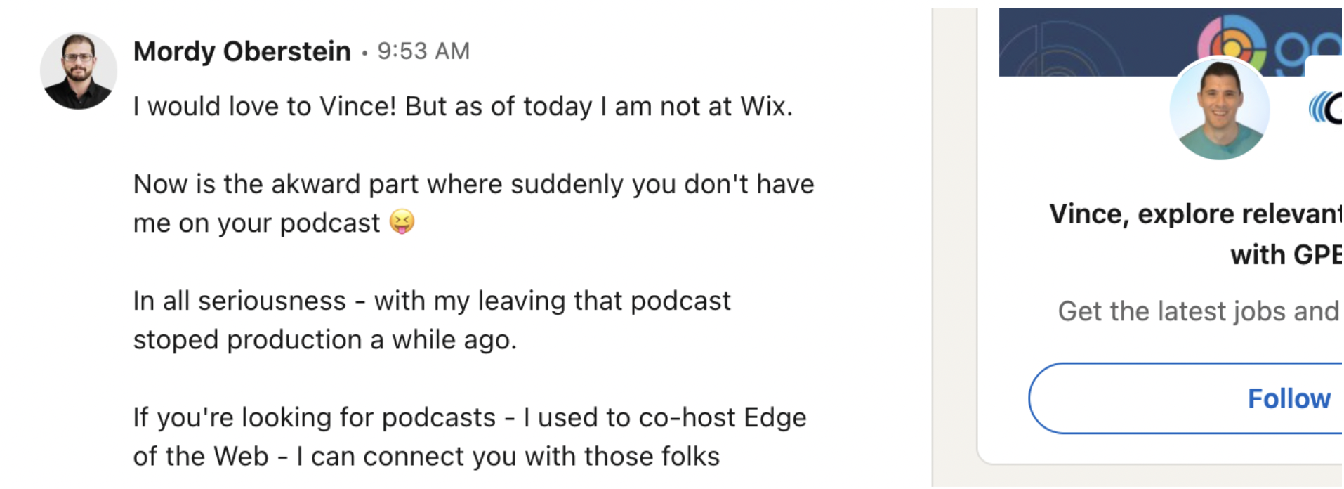Click the "Get the latest jobs and" ad text
The height and width of the screenshot is (489, 1344).
pos(1198,311)
